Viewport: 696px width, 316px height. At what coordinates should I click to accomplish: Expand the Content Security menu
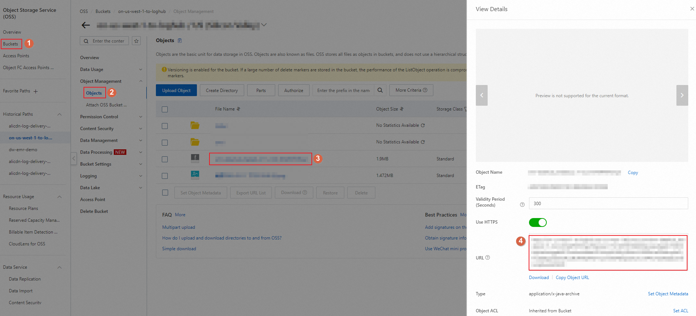[x=140, y=129]
